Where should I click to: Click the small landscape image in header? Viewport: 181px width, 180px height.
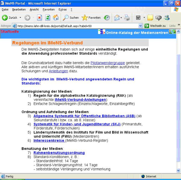pos(173,32)
